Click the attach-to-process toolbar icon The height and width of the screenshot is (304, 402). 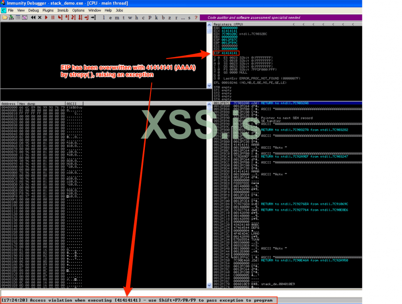11,17
